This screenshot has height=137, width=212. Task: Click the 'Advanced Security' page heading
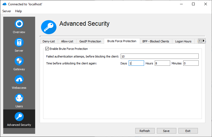point(84,24)
